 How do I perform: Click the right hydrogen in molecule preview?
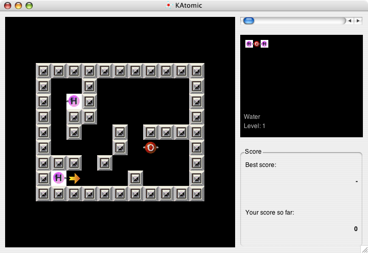(x=265, y=44)
